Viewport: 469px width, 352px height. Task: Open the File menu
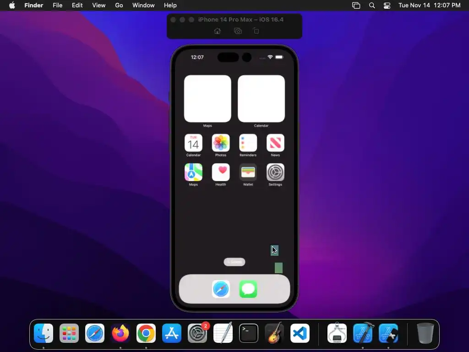57,5
